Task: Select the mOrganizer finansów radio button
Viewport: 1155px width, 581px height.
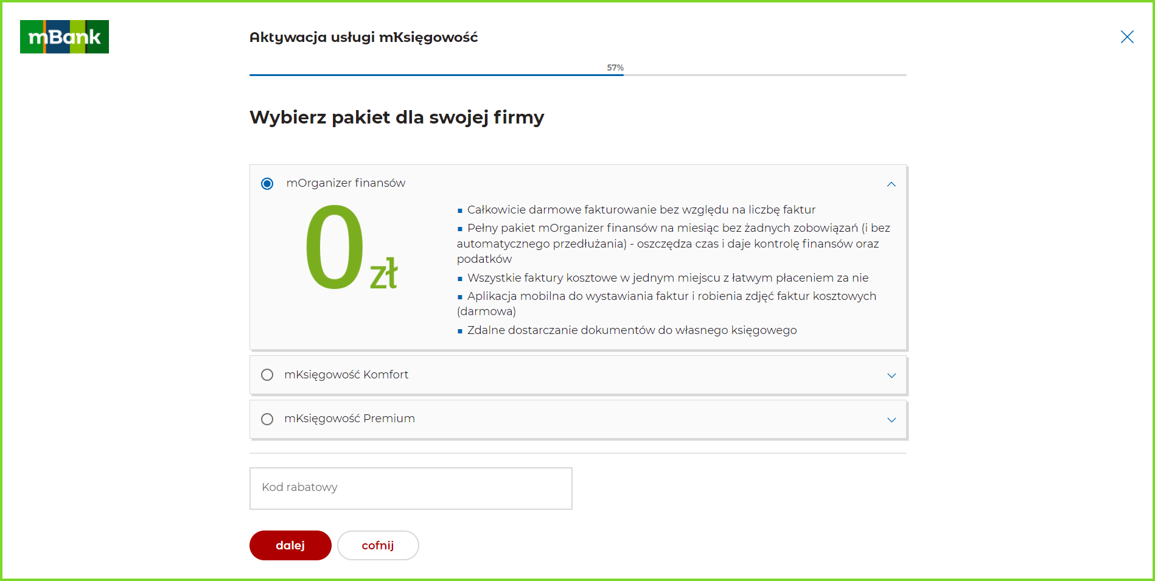Action: pos(267,184)
